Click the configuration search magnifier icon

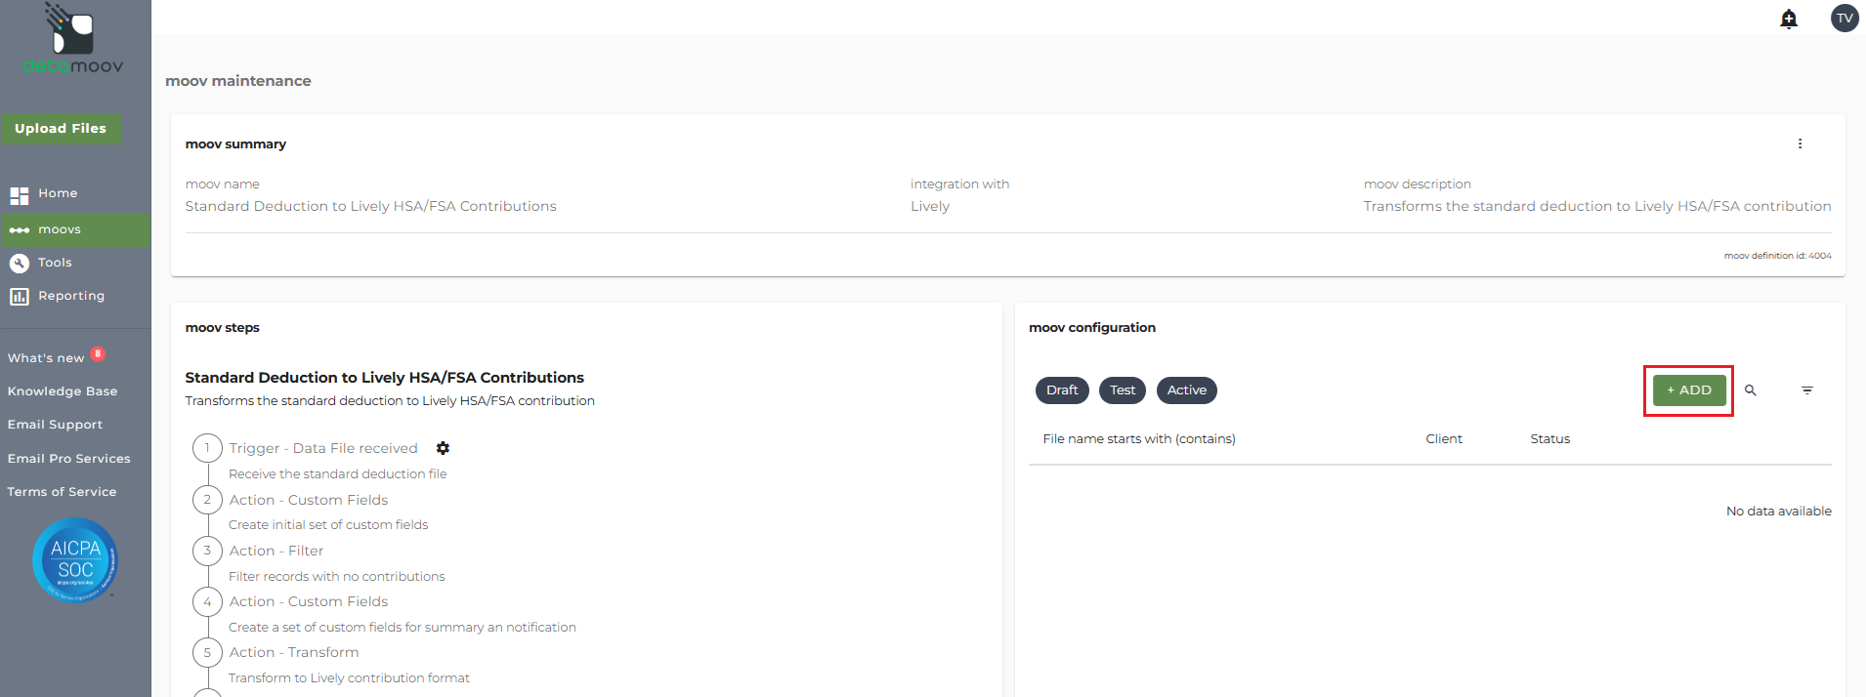coord(1751,390)
